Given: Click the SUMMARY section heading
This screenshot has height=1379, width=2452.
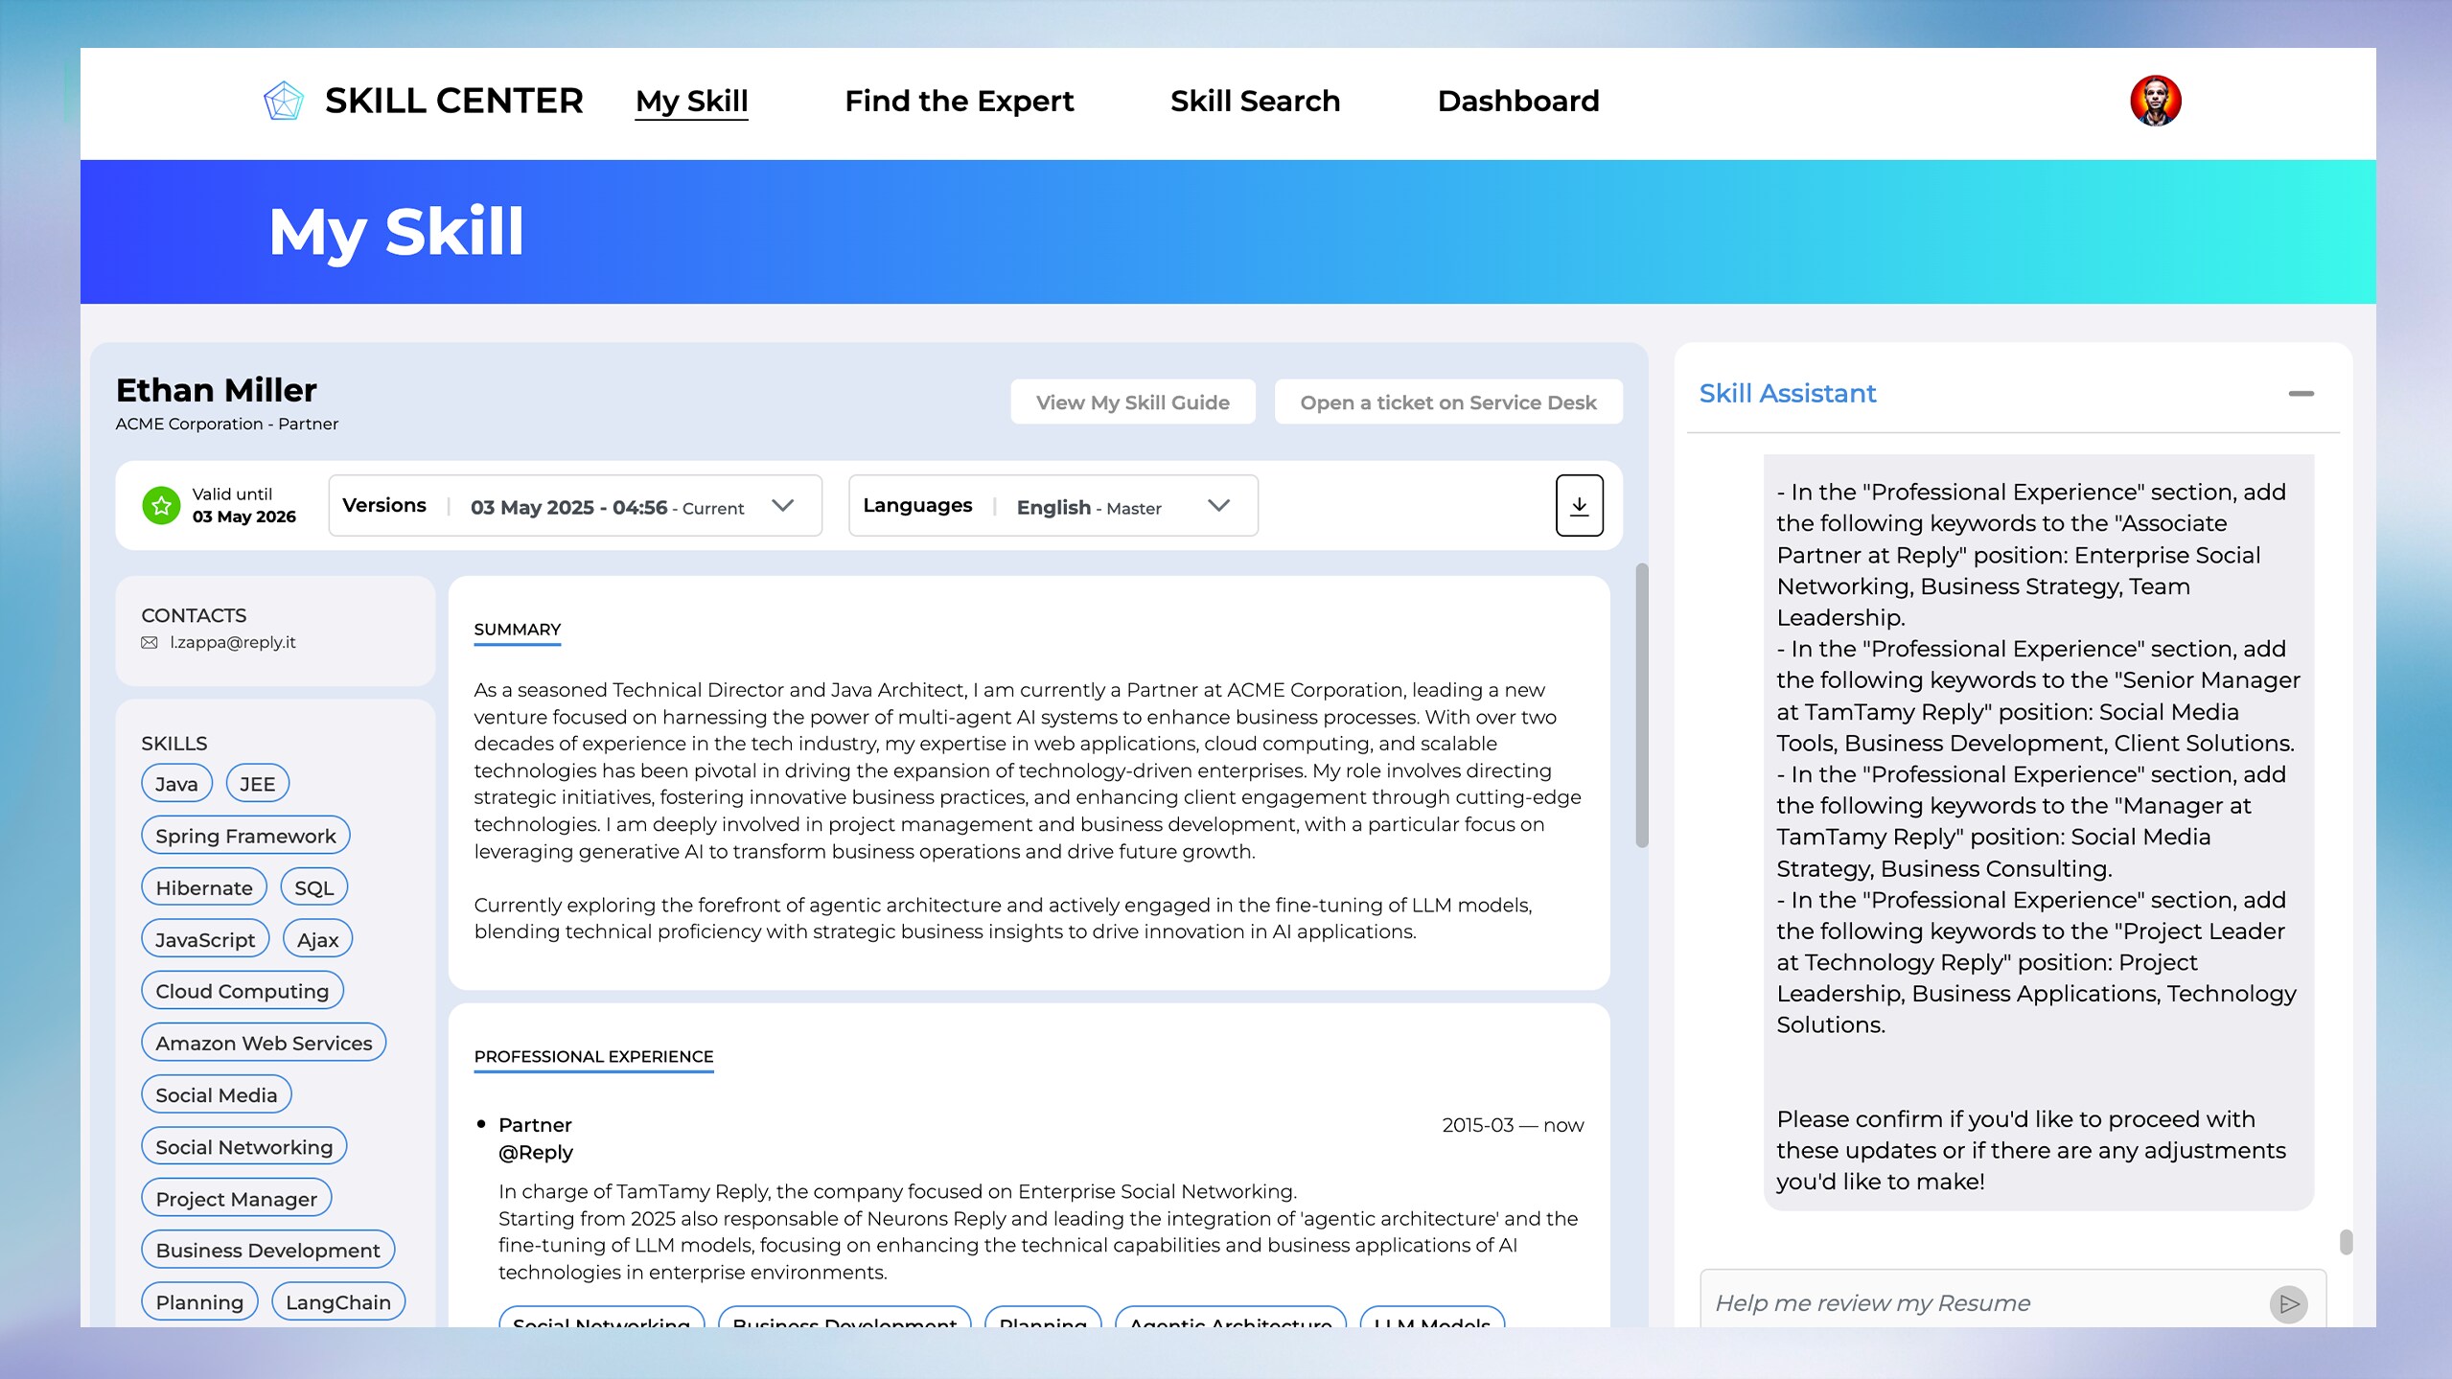Looking at the screenshot, I should [x=517, y=630].
